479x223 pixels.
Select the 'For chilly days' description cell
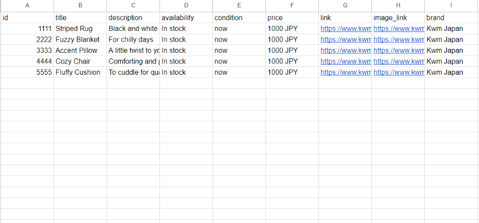[133, 40]
